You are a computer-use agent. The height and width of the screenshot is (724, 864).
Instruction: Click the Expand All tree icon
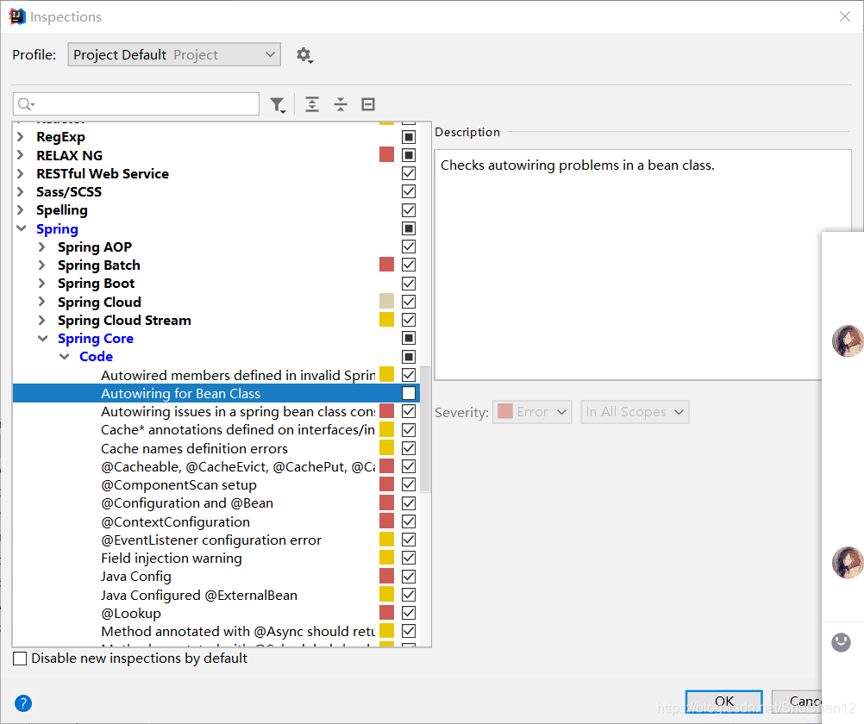pos(312,104)
